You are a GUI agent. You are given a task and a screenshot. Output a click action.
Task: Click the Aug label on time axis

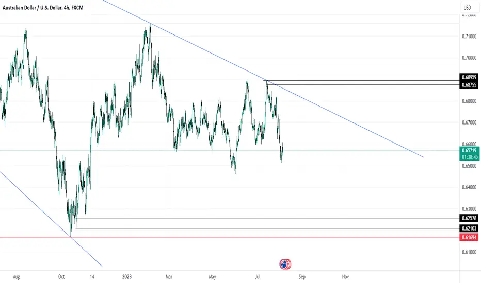(x=17, y=277)
